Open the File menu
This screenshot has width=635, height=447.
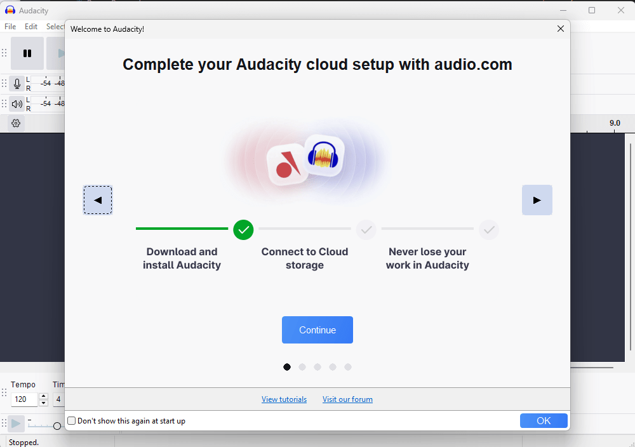coord(10,27)
